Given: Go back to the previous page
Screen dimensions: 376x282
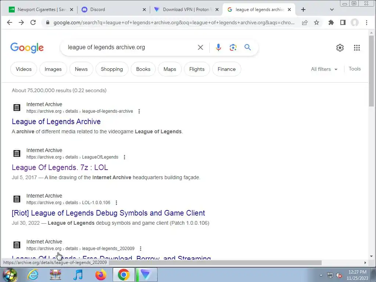Looking at the screenshot, I should coord(10,22).
